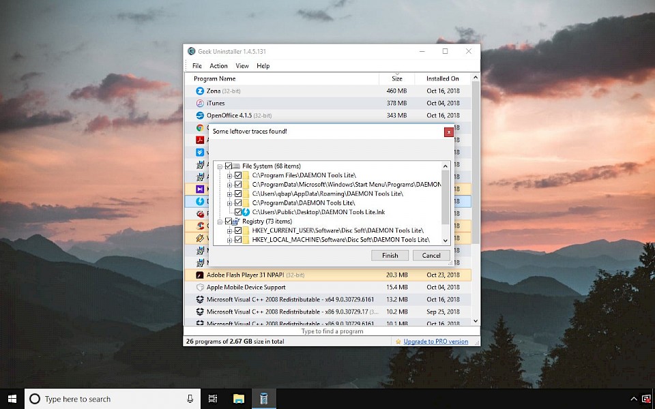Click the folder icon for C:\Program Files\DAEMON Tools Lite
655x409 pixels.
[x=246, y=175]
